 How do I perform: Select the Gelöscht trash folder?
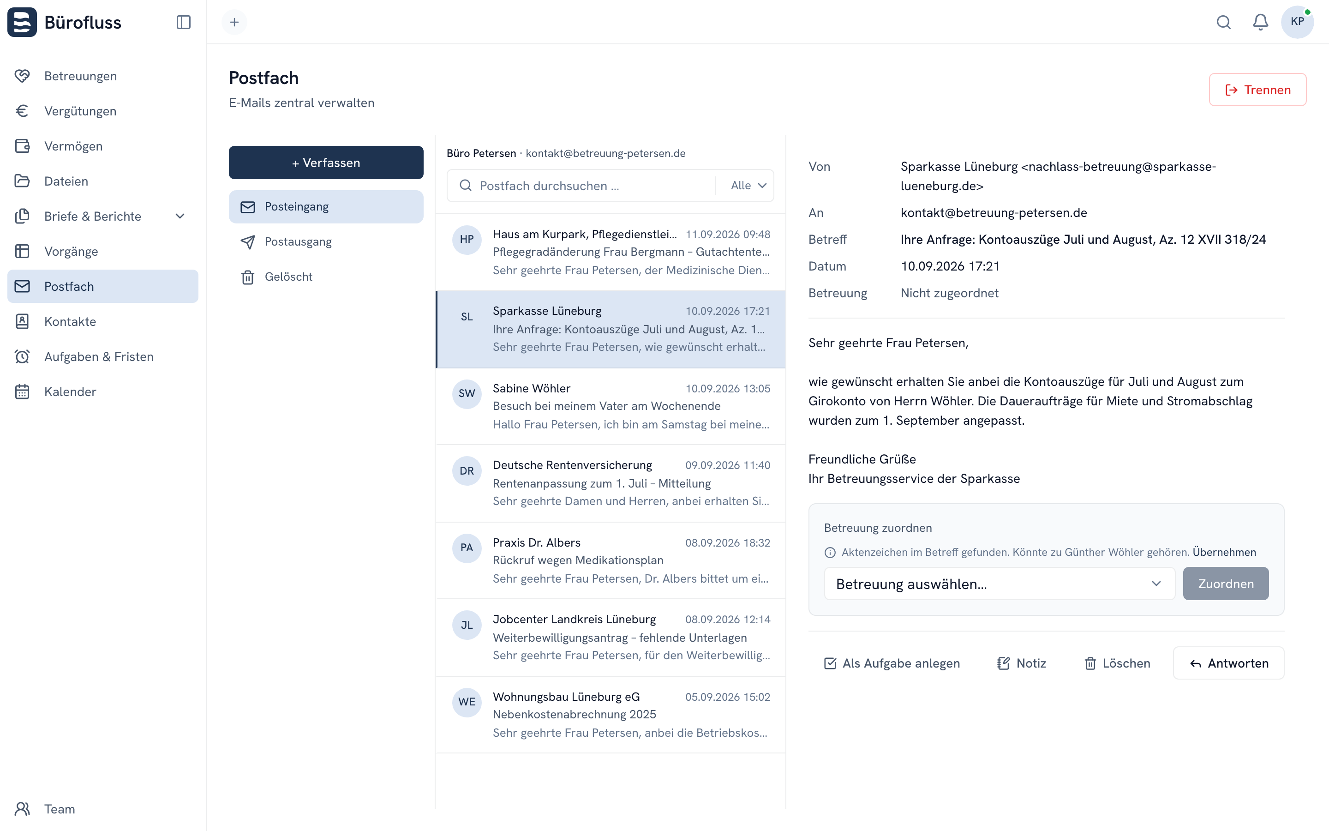[x=326, y=277]
